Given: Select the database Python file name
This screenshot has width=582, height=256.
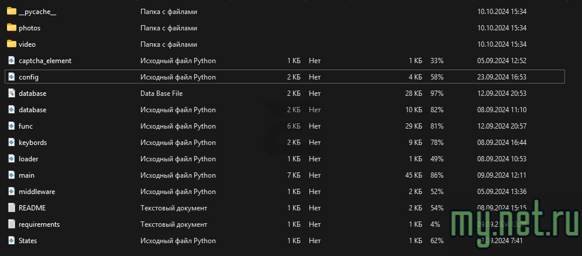Looking at the screenshot, I should point(32,110).
